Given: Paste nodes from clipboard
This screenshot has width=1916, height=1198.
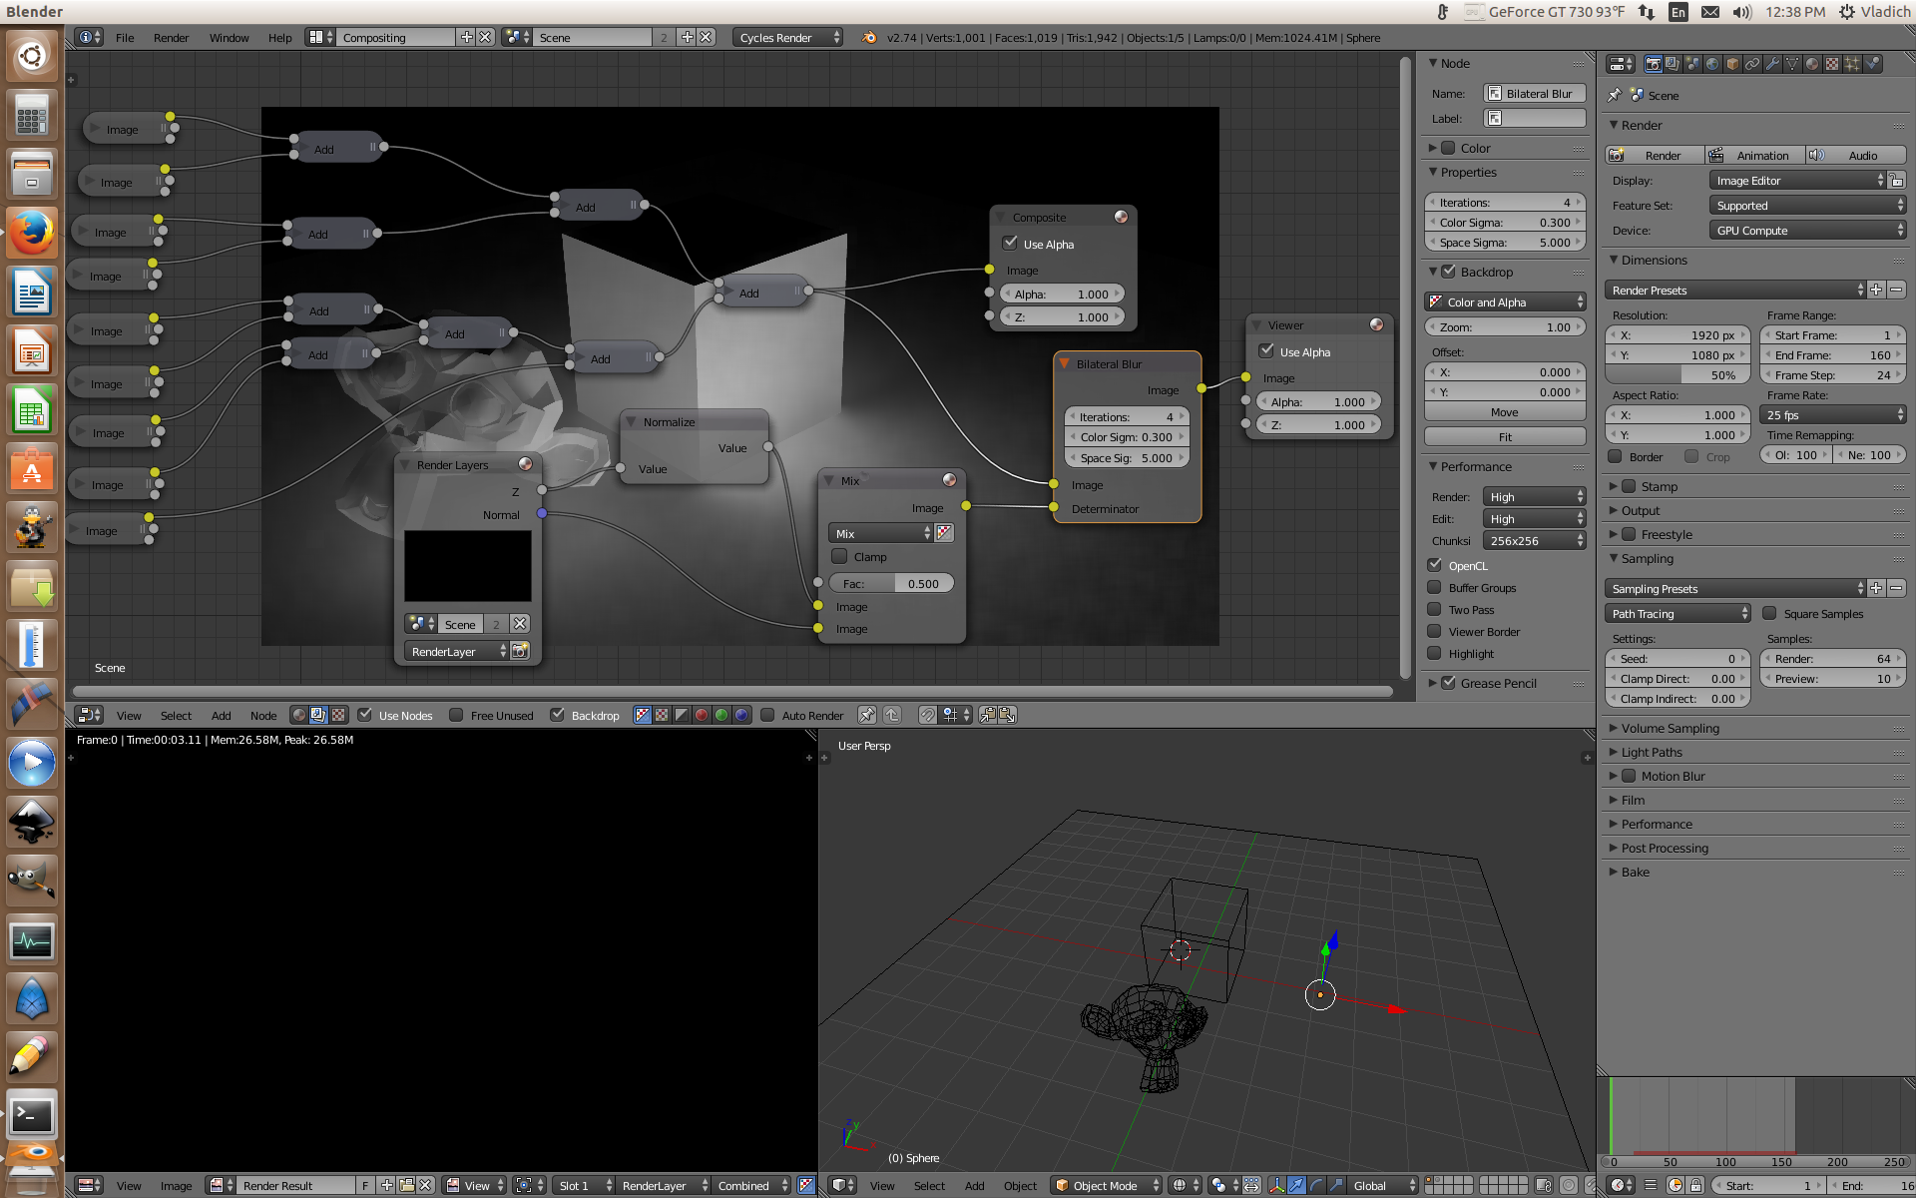Looking at the screenshot, I should pos(1008,715).
